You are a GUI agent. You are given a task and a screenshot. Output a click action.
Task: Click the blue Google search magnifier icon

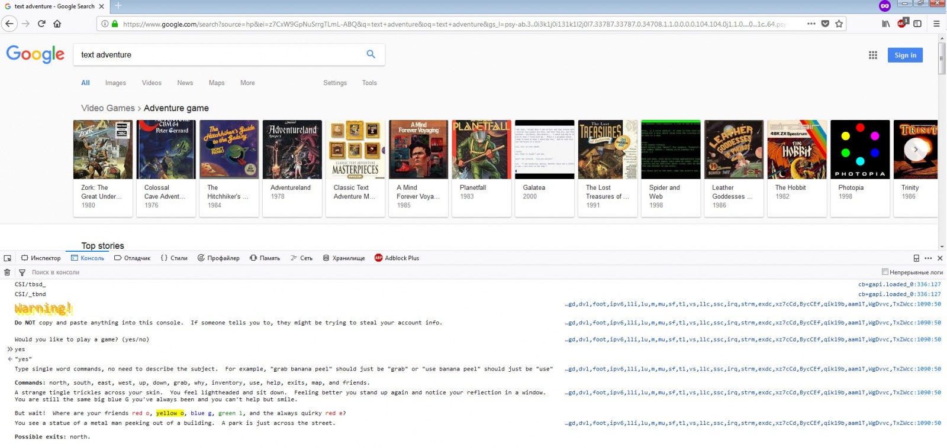click(x=371, y=54)
